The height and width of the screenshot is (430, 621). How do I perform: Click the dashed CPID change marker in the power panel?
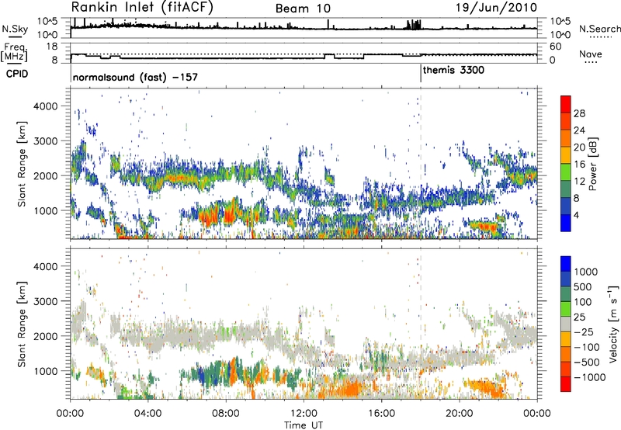click(x=421, y=164)
